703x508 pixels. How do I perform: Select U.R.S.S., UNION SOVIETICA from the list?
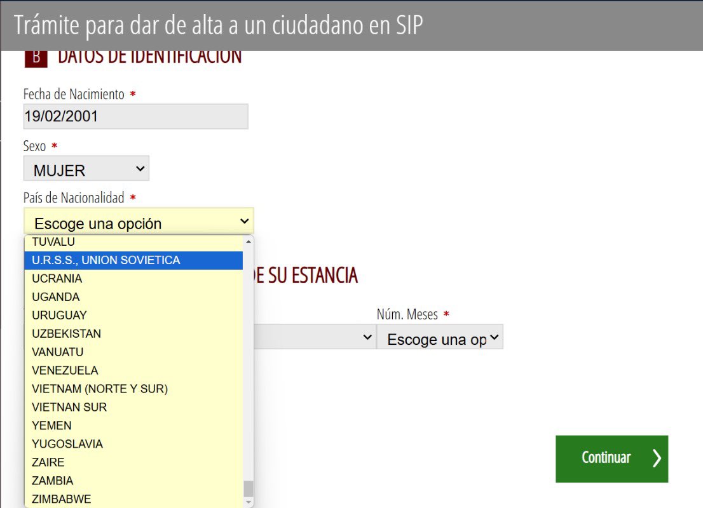point(105,260)
